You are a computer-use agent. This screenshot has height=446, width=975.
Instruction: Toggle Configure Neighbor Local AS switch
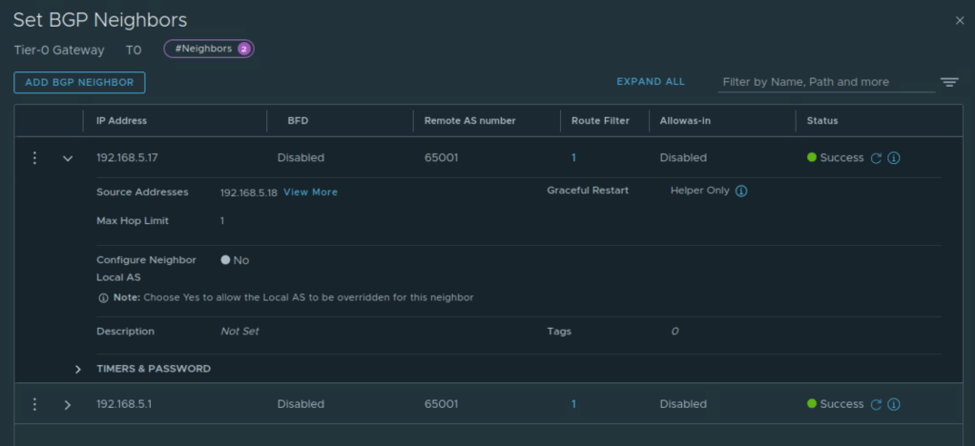(226, 260)
